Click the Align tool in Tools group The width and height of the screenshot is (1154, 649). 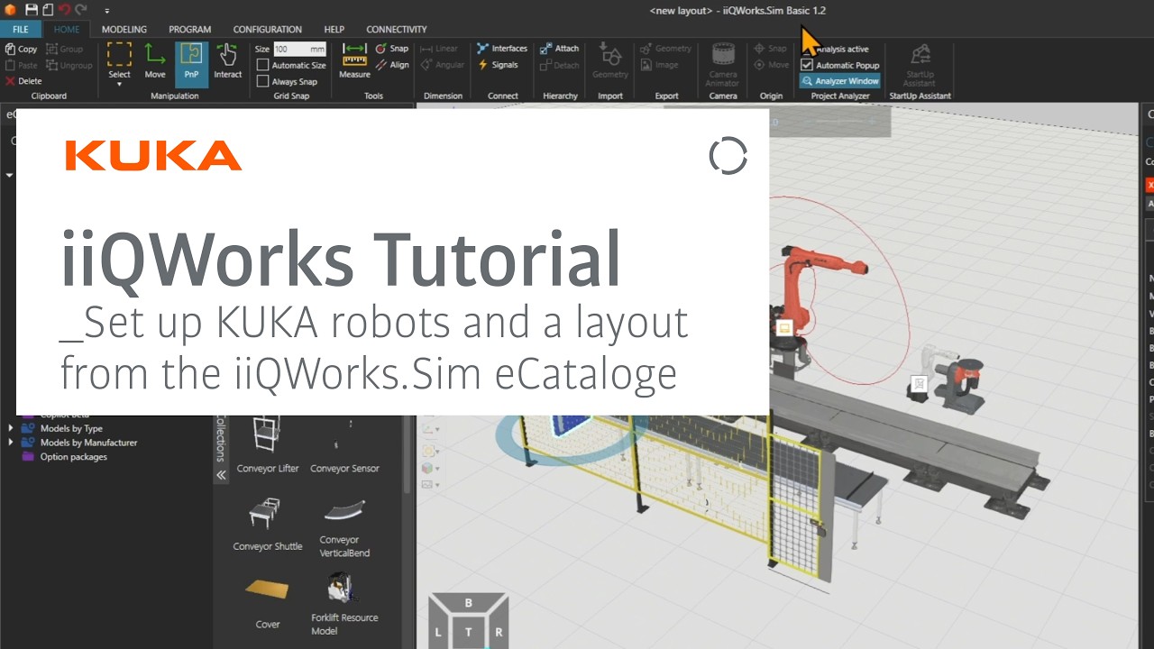click(392, 65)
